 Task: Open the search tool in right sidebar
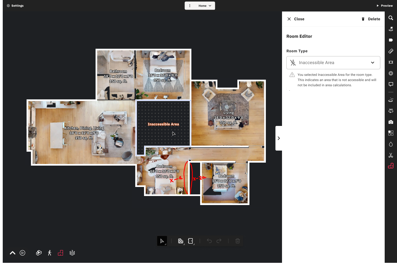(x=391, y=18)
